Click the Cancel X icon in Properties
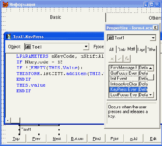 tap(112, 59)
